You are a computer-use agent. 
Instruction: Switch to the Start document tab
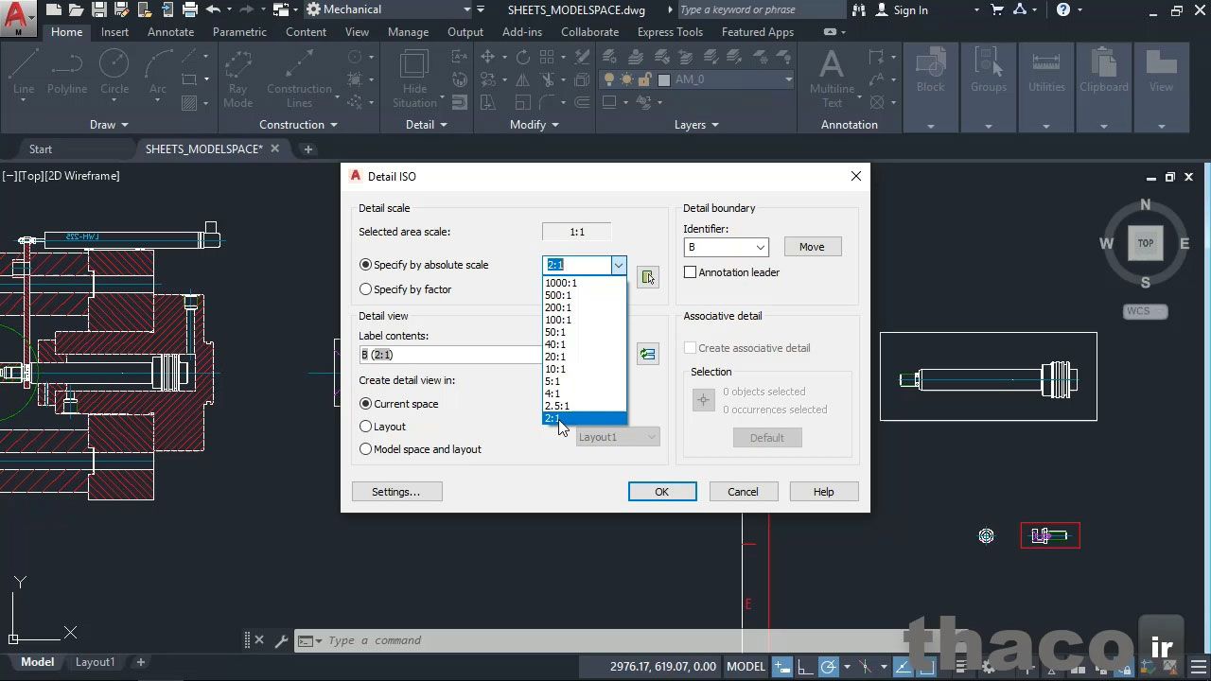(x=41, y=149)
